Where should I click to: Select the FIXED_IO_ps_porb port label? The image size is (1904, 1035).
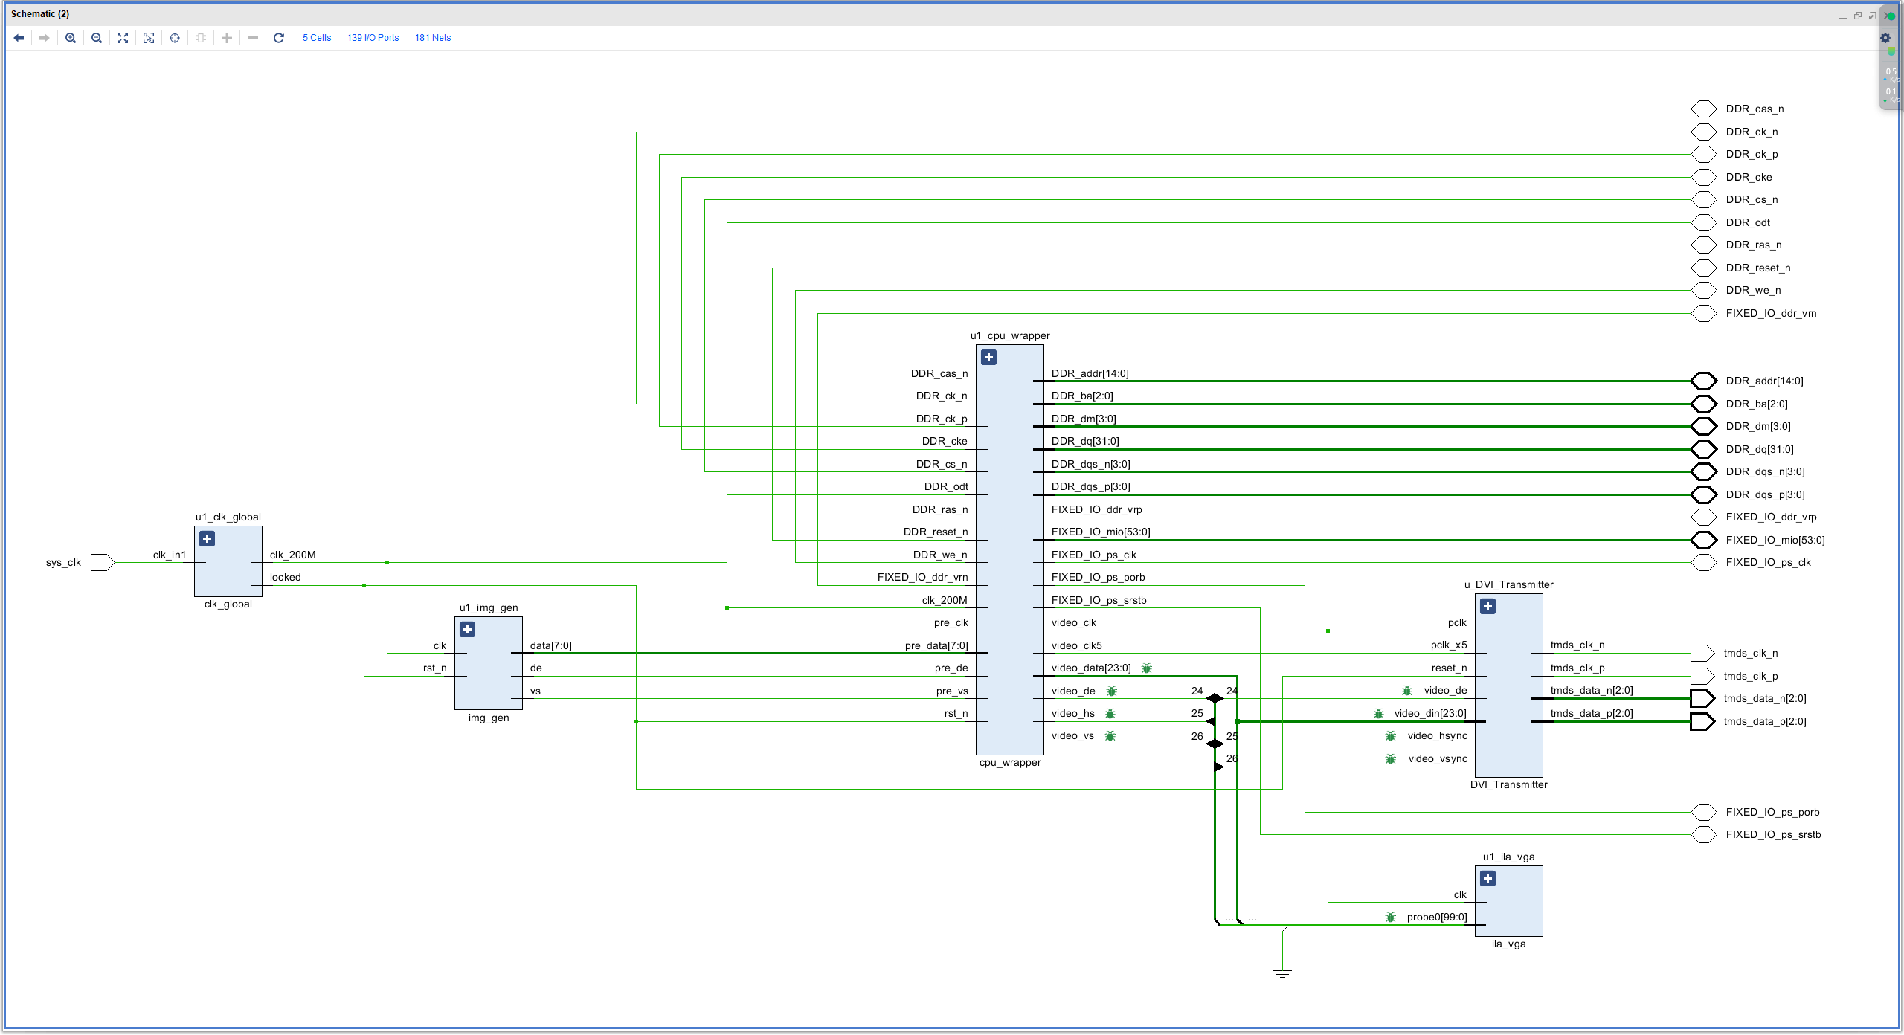(1772, 812)
